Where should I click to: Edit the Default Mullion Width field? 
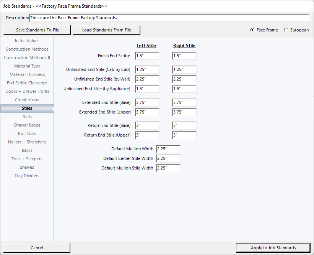[x=168, y=149]
